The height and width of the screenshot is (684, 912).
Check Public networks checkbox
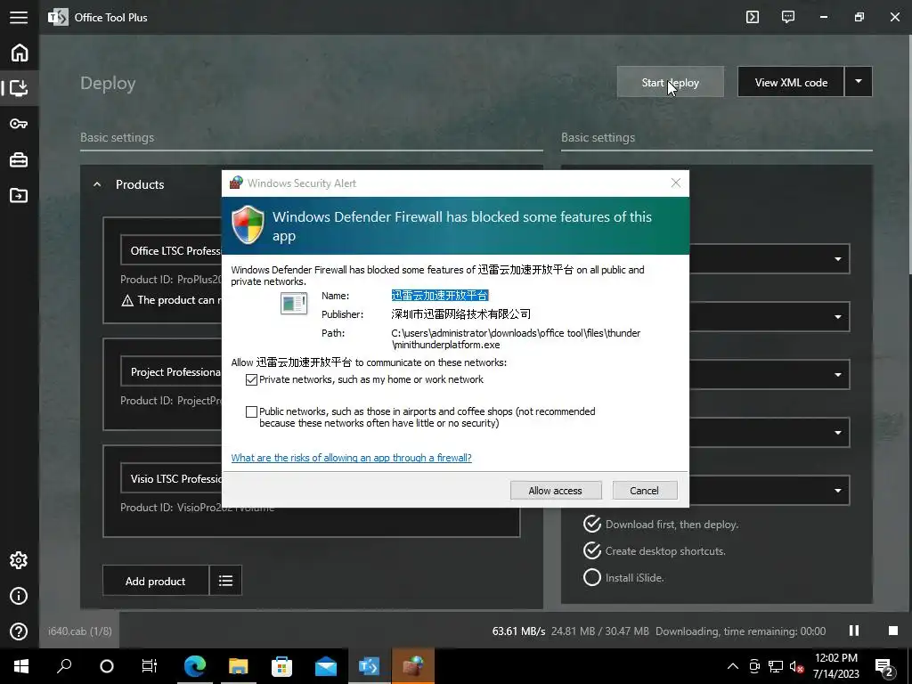pyautogui.click(x=251, y=411)
